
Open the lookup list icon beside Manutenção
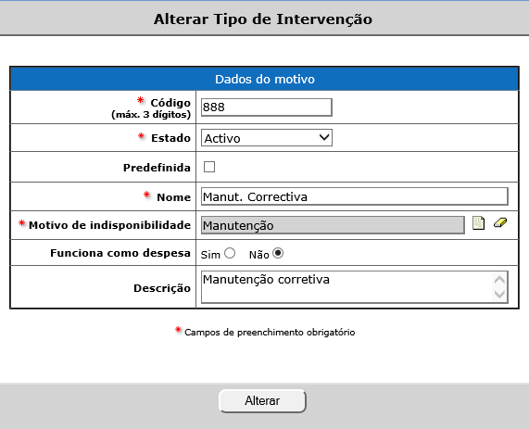478,223
